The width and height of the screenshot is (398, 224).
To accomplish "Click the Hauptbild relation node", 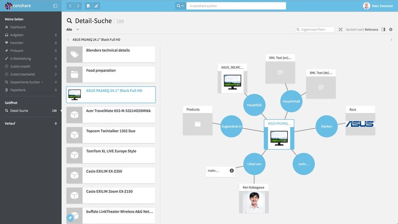I will (254, 105).
